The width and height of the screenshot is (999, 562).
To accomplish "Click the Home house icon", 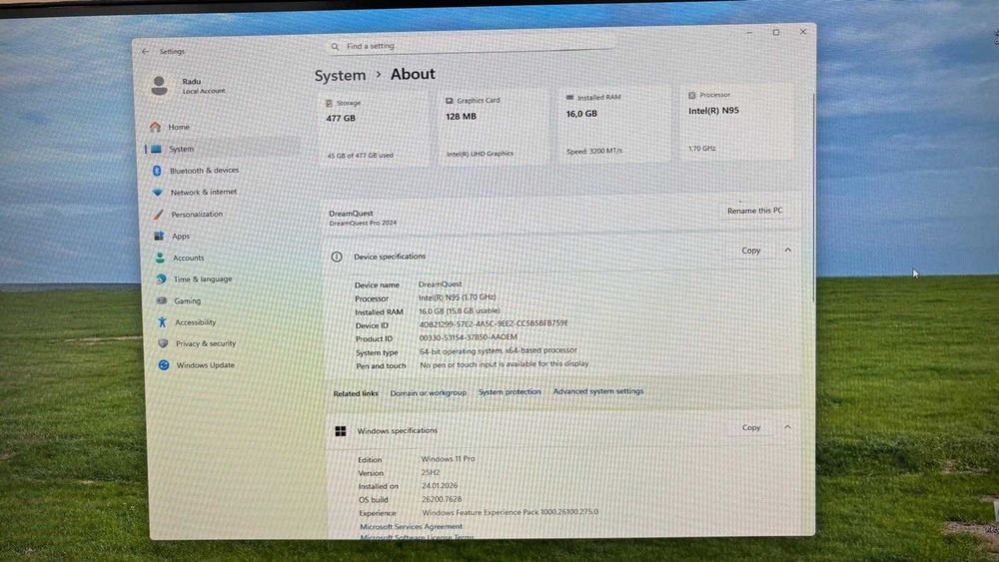I will 155,127.
